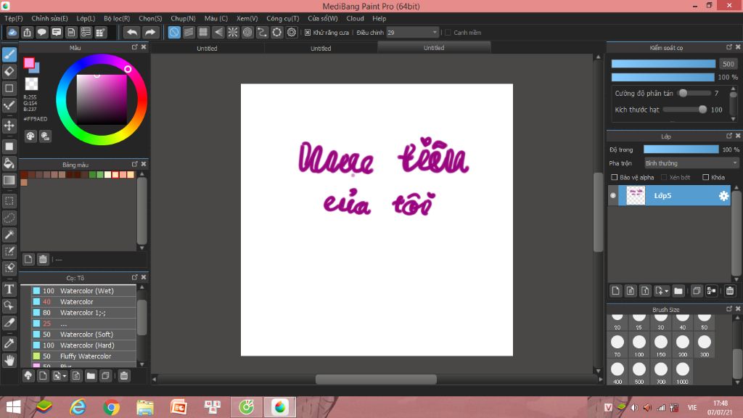This screenshot has height=418, width=743.
Task: Switch to the first Untitled tab
Action: pos(207,48)
